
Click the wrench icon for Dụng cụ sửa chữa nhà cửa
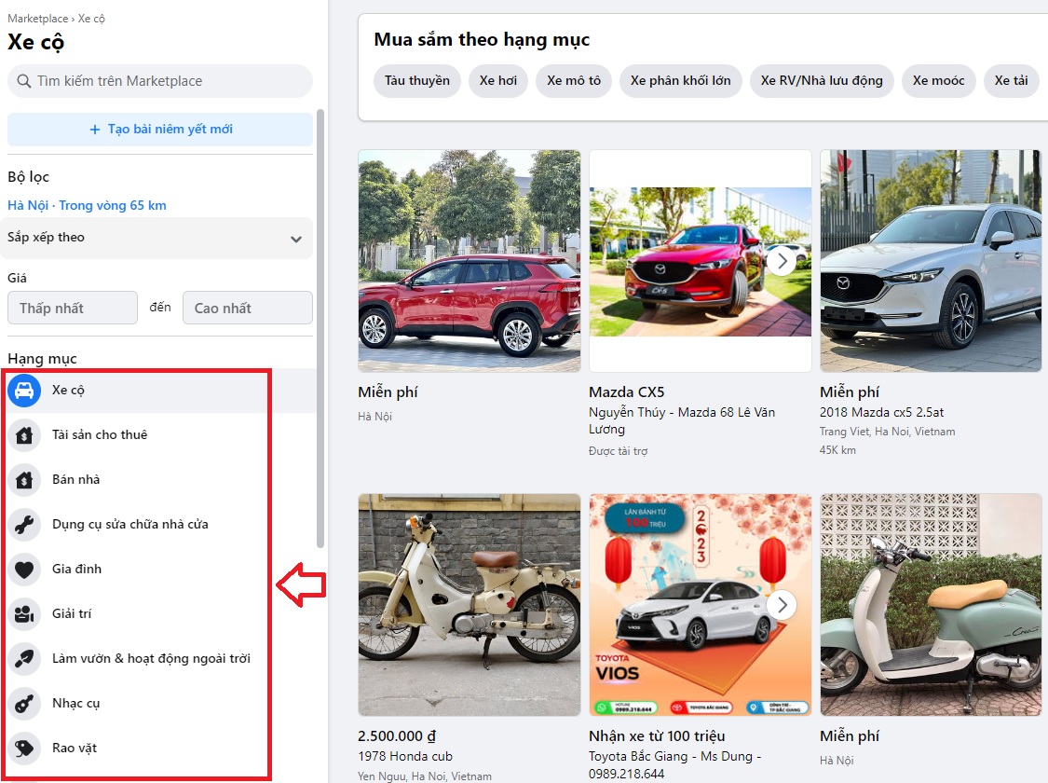coord(25,524)
